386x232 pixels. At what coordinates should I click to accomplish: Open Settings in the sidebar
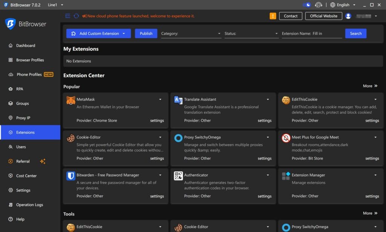(30, 190)
